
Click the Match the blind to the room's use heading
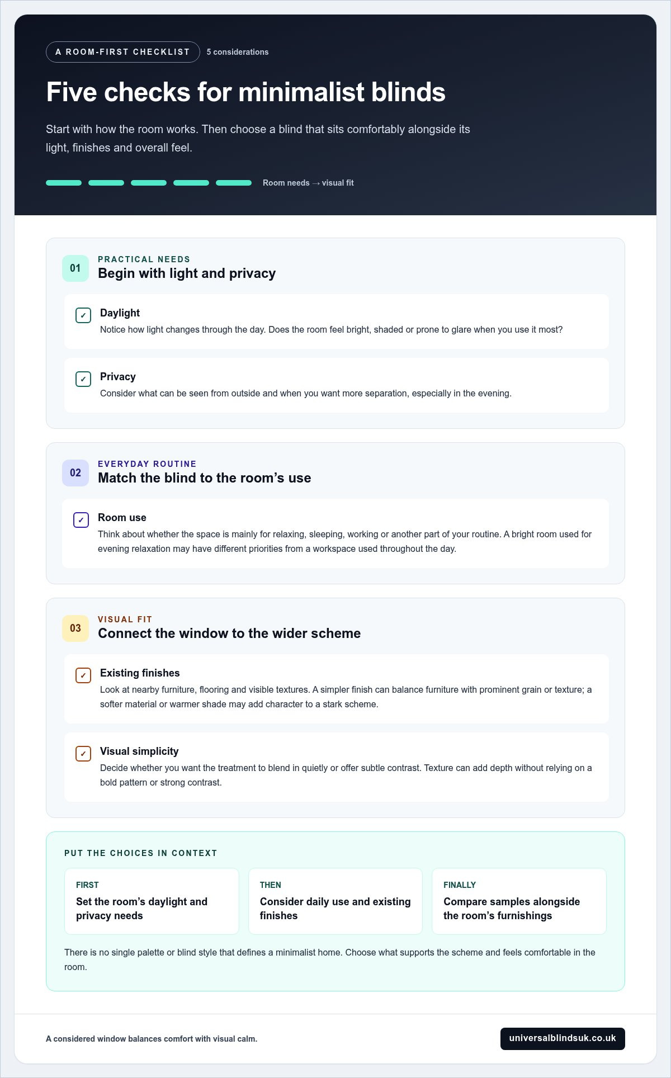pyautogui.click(x=205, y=478)
